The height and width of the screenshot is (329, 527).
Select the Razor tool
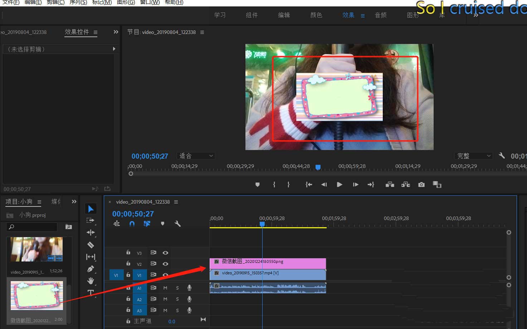pos(91,245)
